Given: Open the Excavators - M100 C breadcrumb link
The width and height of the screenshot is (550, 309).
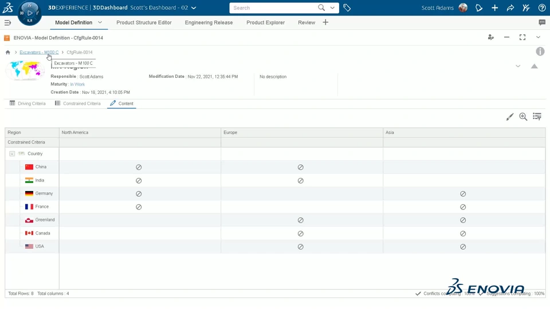Looking at the screenshot, I should coord(39,52).
